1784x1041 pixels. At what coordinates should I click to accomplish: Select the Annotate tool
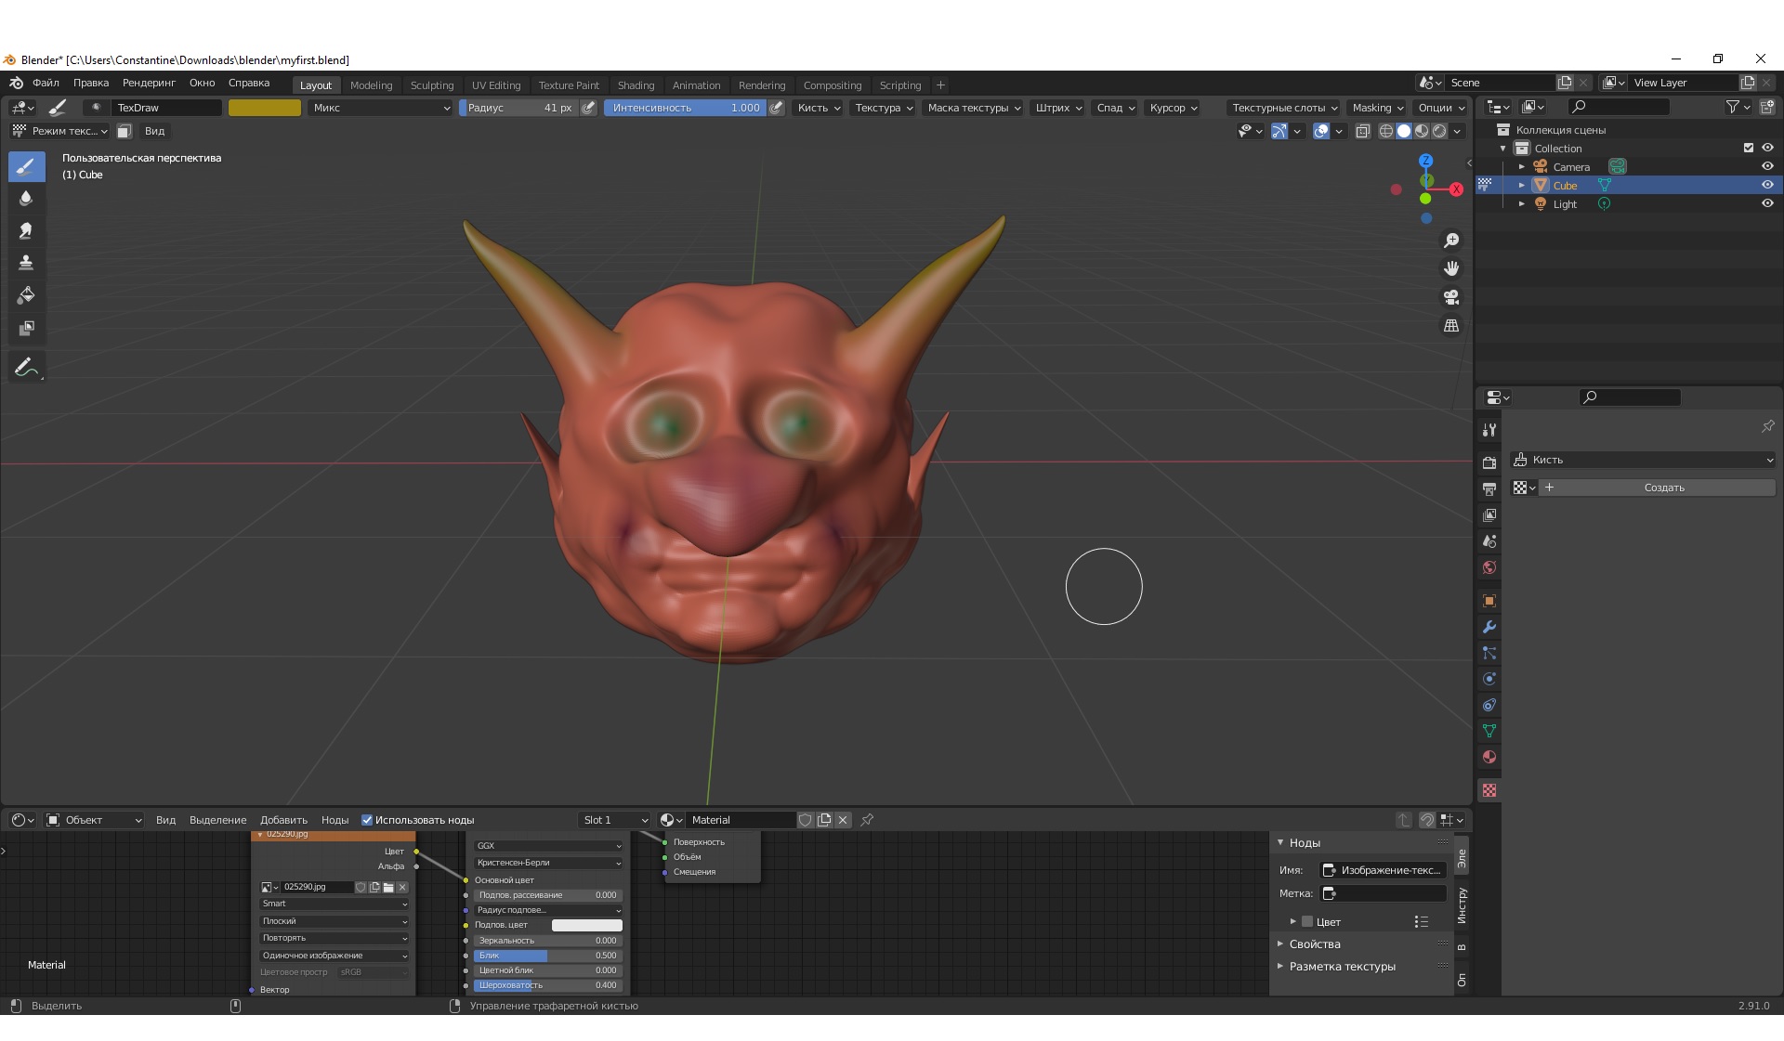click(x=26, y=368)
